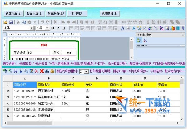This screenshot has height=129, width=187.
Task: Click the 打印(P) print button
Action: pos(77,13)
